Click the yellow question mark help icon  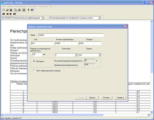29,10
